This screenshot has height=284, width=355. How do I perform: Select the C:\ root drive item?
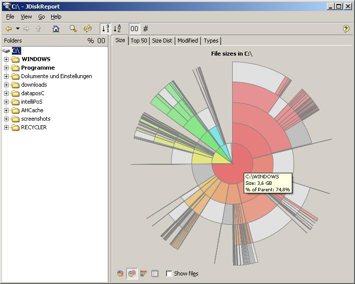(x=17, y=51)
